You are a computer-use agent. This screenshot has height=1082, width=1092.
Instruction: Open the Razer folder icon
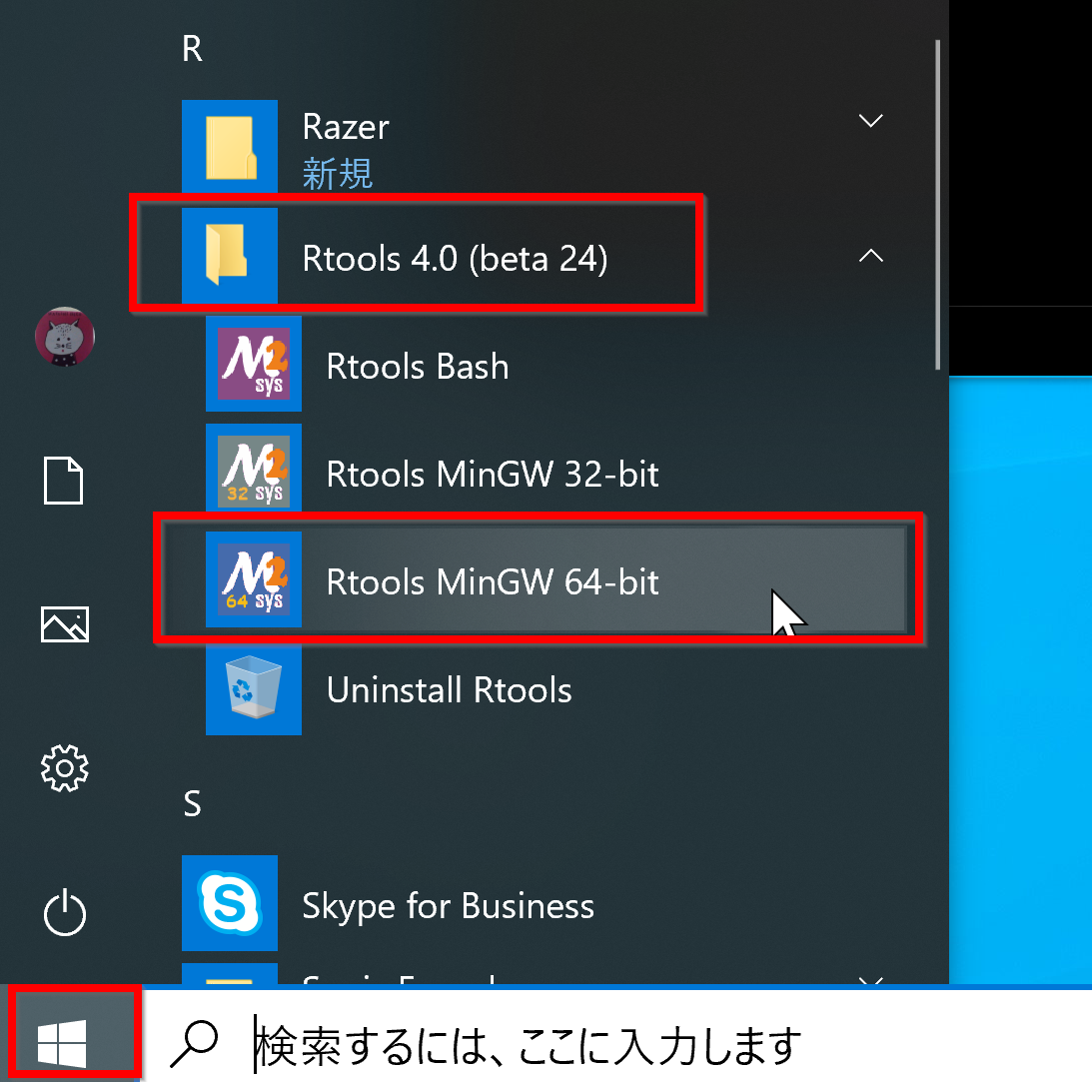click(230, 146)
